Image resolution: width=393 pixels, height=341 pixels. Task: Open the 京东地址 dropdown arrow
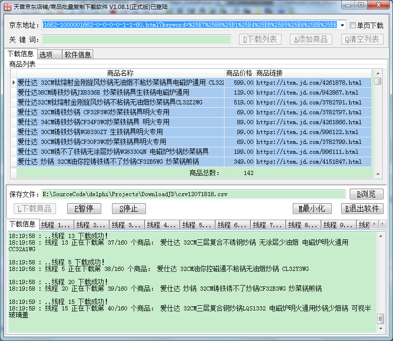pos(342,25)
